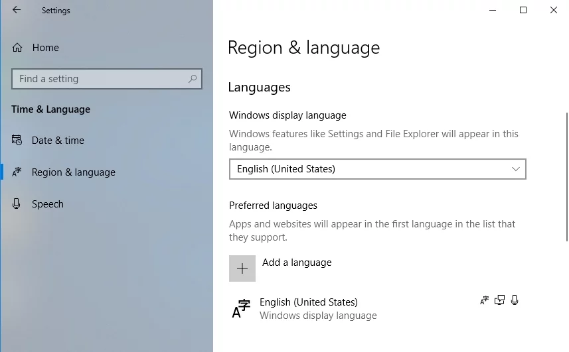Click the Add a language label
Viewport: 569px width, 352px height.
pyautogui.click(x=297, y=263)
